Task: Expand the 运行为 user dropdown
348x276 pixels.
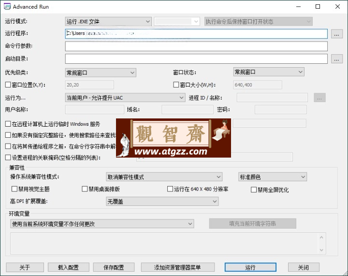Action: tap(125, 98)
